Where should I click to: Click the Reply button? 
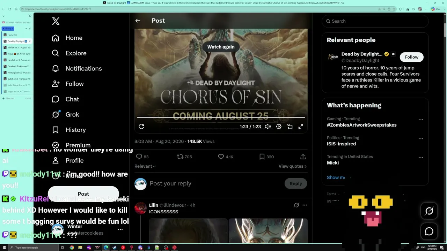coord(296,183)
